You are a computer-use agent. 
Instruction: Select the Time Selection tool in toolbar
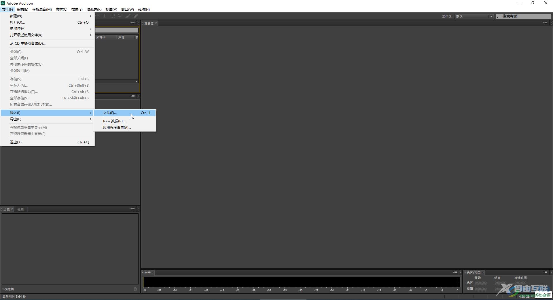105,16
